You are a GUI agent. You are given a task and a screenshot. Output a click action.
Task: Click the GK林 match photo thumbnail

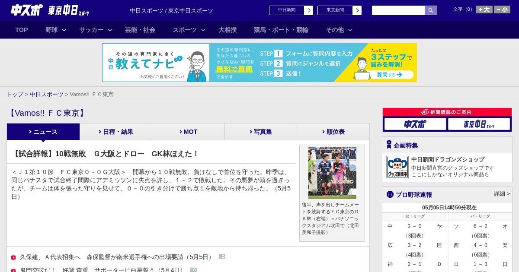(332, 173)
